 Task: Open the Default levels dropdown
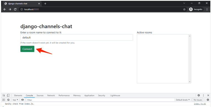point(183,100)
